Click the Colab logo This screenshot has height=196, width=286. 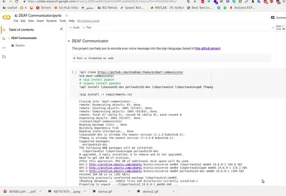pos(6,17)
